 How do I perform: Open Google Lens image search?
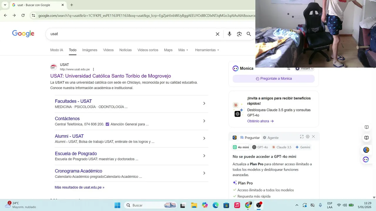coord(239,34)
